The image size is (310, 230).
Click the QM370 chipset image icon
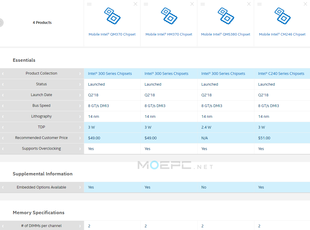click(x=112, y=16)
